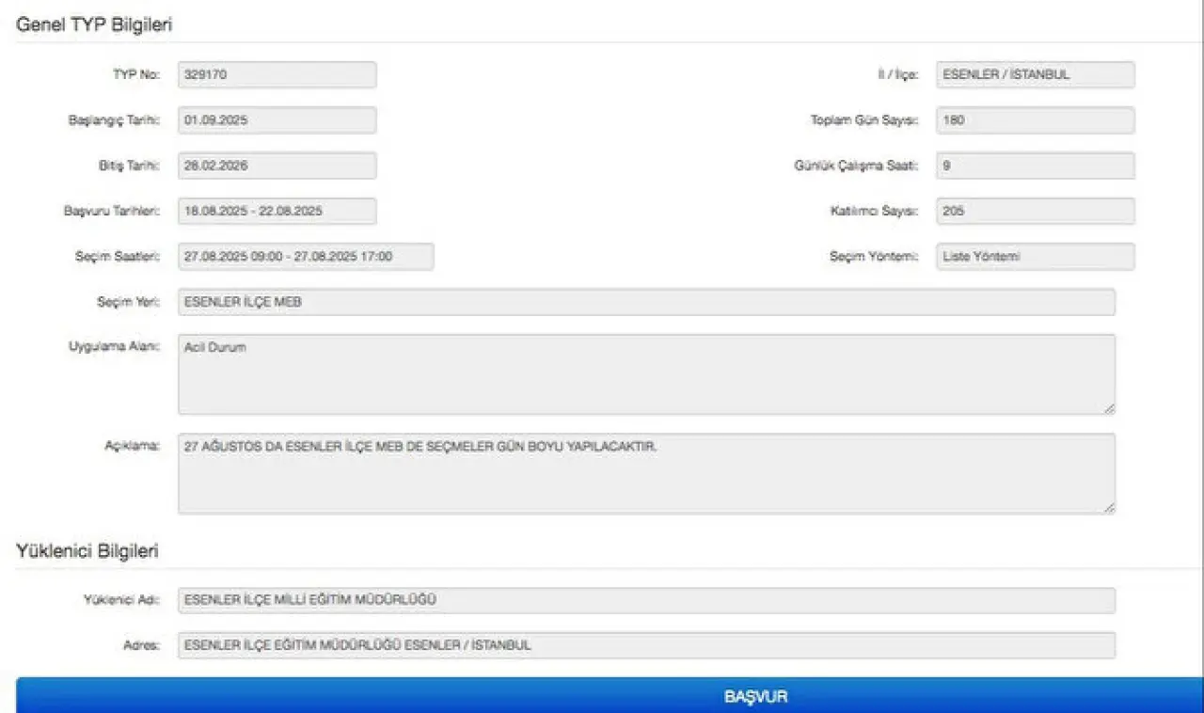
Task: Select the Yüklenici Adı field
Action: 646,600
